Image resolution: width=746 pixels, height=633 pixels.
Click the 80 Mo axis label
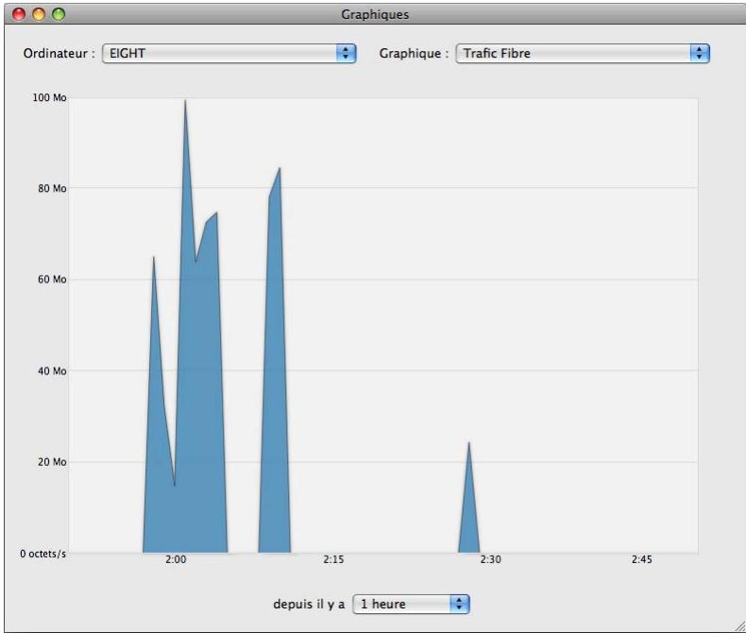(52, 188)
